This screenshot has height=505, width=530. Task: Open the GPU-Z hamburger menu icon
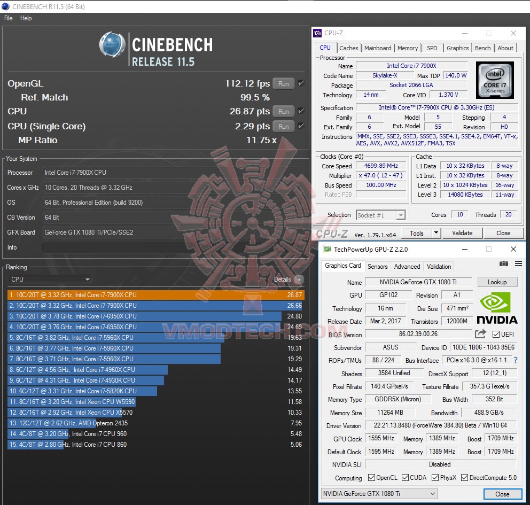point(518,263)
